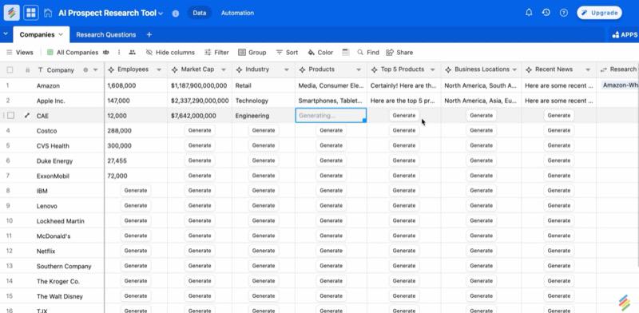Open view options three-dot menu
The height and width of the screenshot is (313, 639).
[119, 53]
